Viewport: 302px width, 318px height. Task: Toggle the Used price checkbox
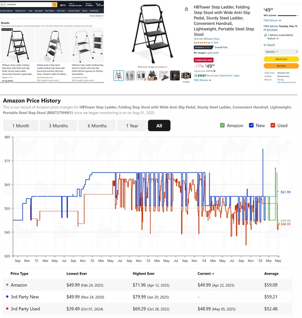click(273, 125)
